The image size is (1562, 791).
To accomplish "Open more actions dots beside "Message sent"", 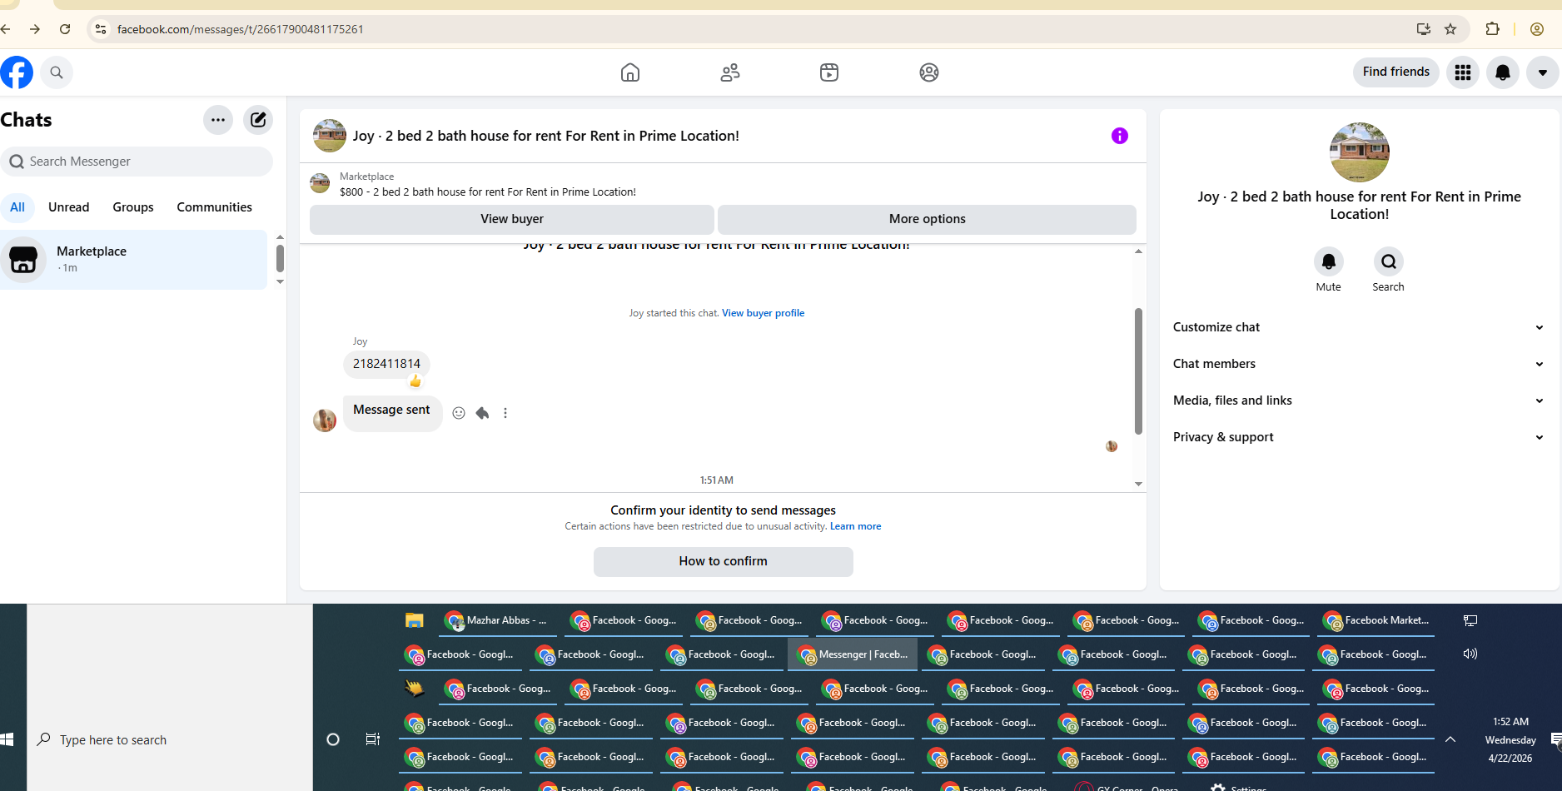I will (x=505, y=413).
